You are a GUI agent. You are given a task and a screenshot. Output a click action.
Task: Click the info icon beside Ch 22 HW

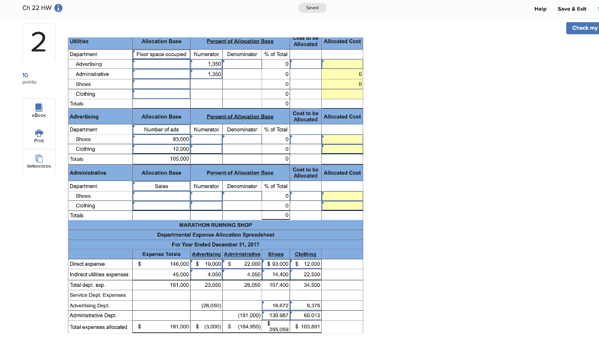57,8
